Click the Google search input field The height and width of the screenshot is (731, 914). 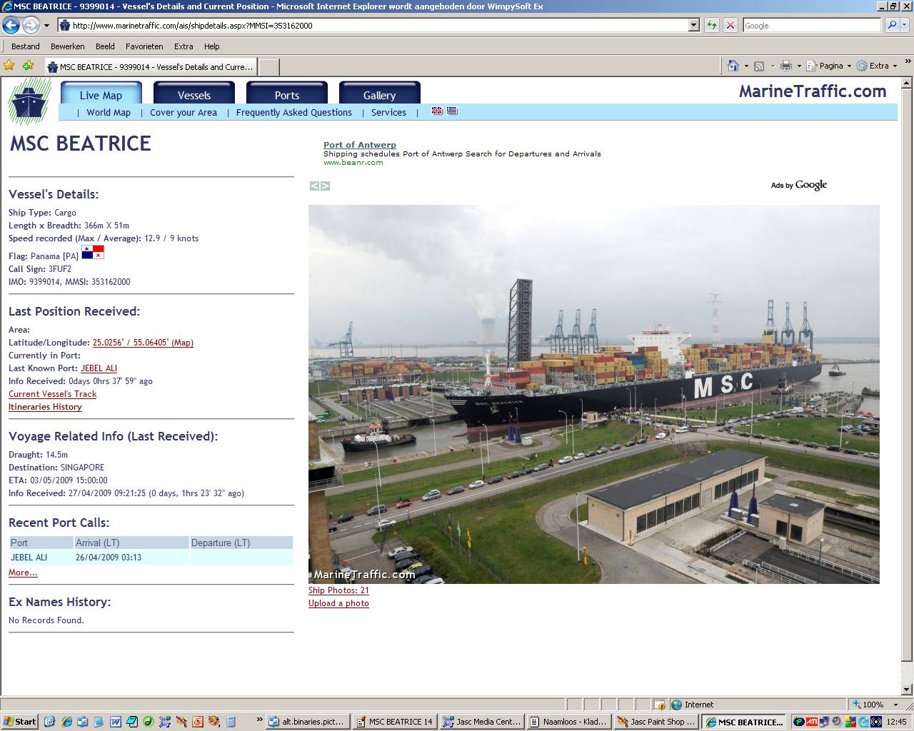tap(811, 25)
